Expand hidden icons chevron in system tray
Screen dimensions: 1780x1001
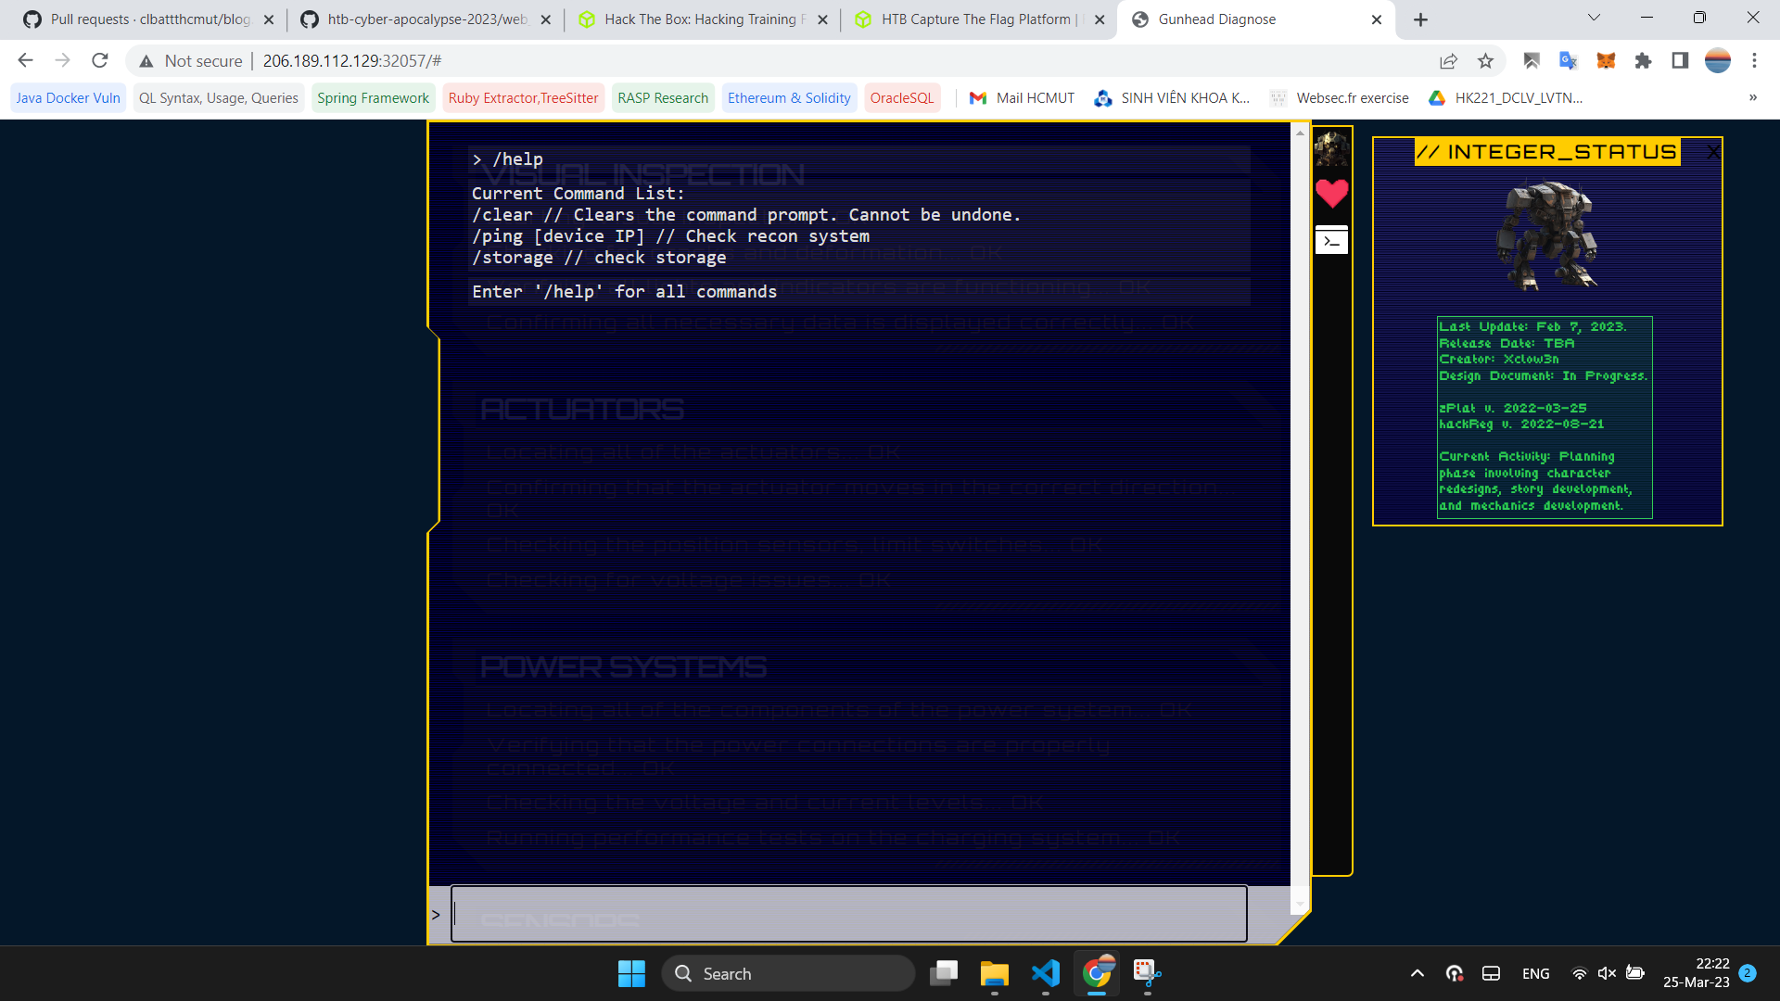(x=1417, y=973)
